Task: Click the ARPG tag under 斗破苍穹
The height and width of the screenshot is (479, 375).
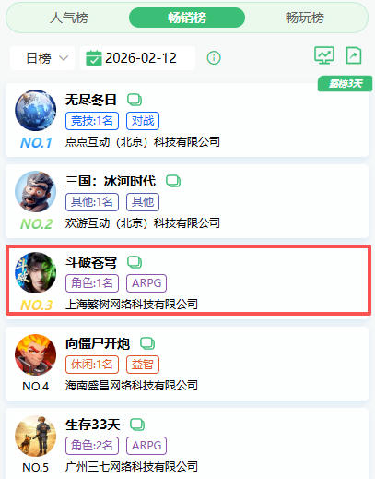Action: tap(146, 283)
